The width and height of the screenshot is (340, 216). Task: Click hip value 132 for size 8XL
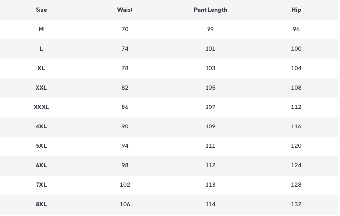point(296,204)
